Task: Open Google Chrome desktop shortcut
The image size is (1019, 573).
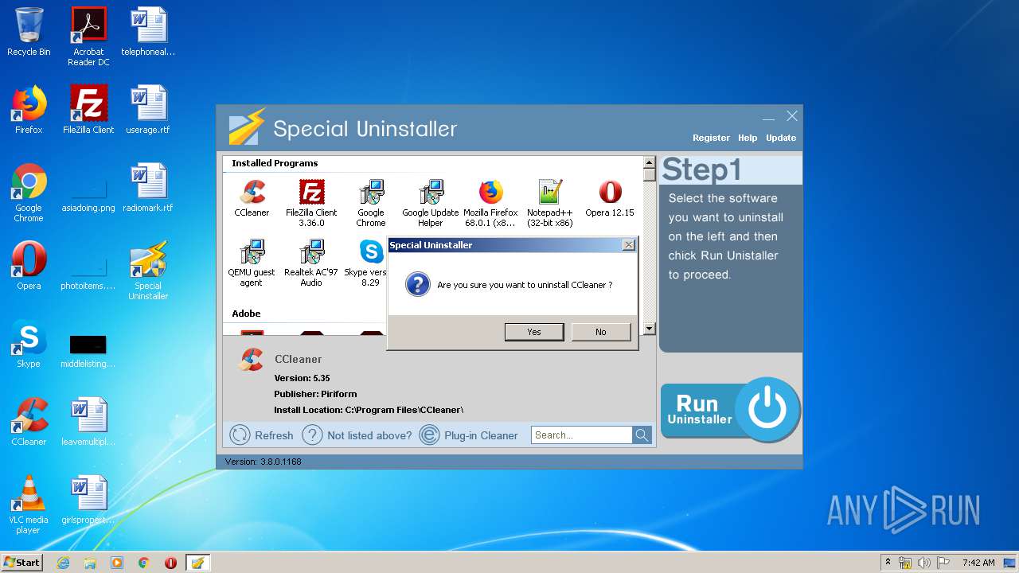Action: (x=29, y=193)
